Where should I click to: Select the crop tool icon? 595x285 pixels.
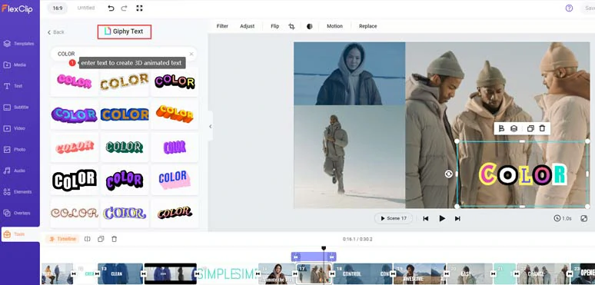291,26
